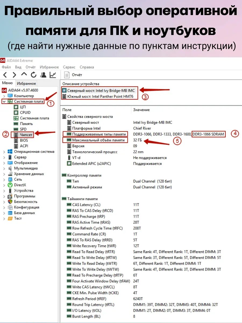The width and height of the screenshot is (242, 323).
Task: Open the Файл menu
Action: (x=6, y=67)
